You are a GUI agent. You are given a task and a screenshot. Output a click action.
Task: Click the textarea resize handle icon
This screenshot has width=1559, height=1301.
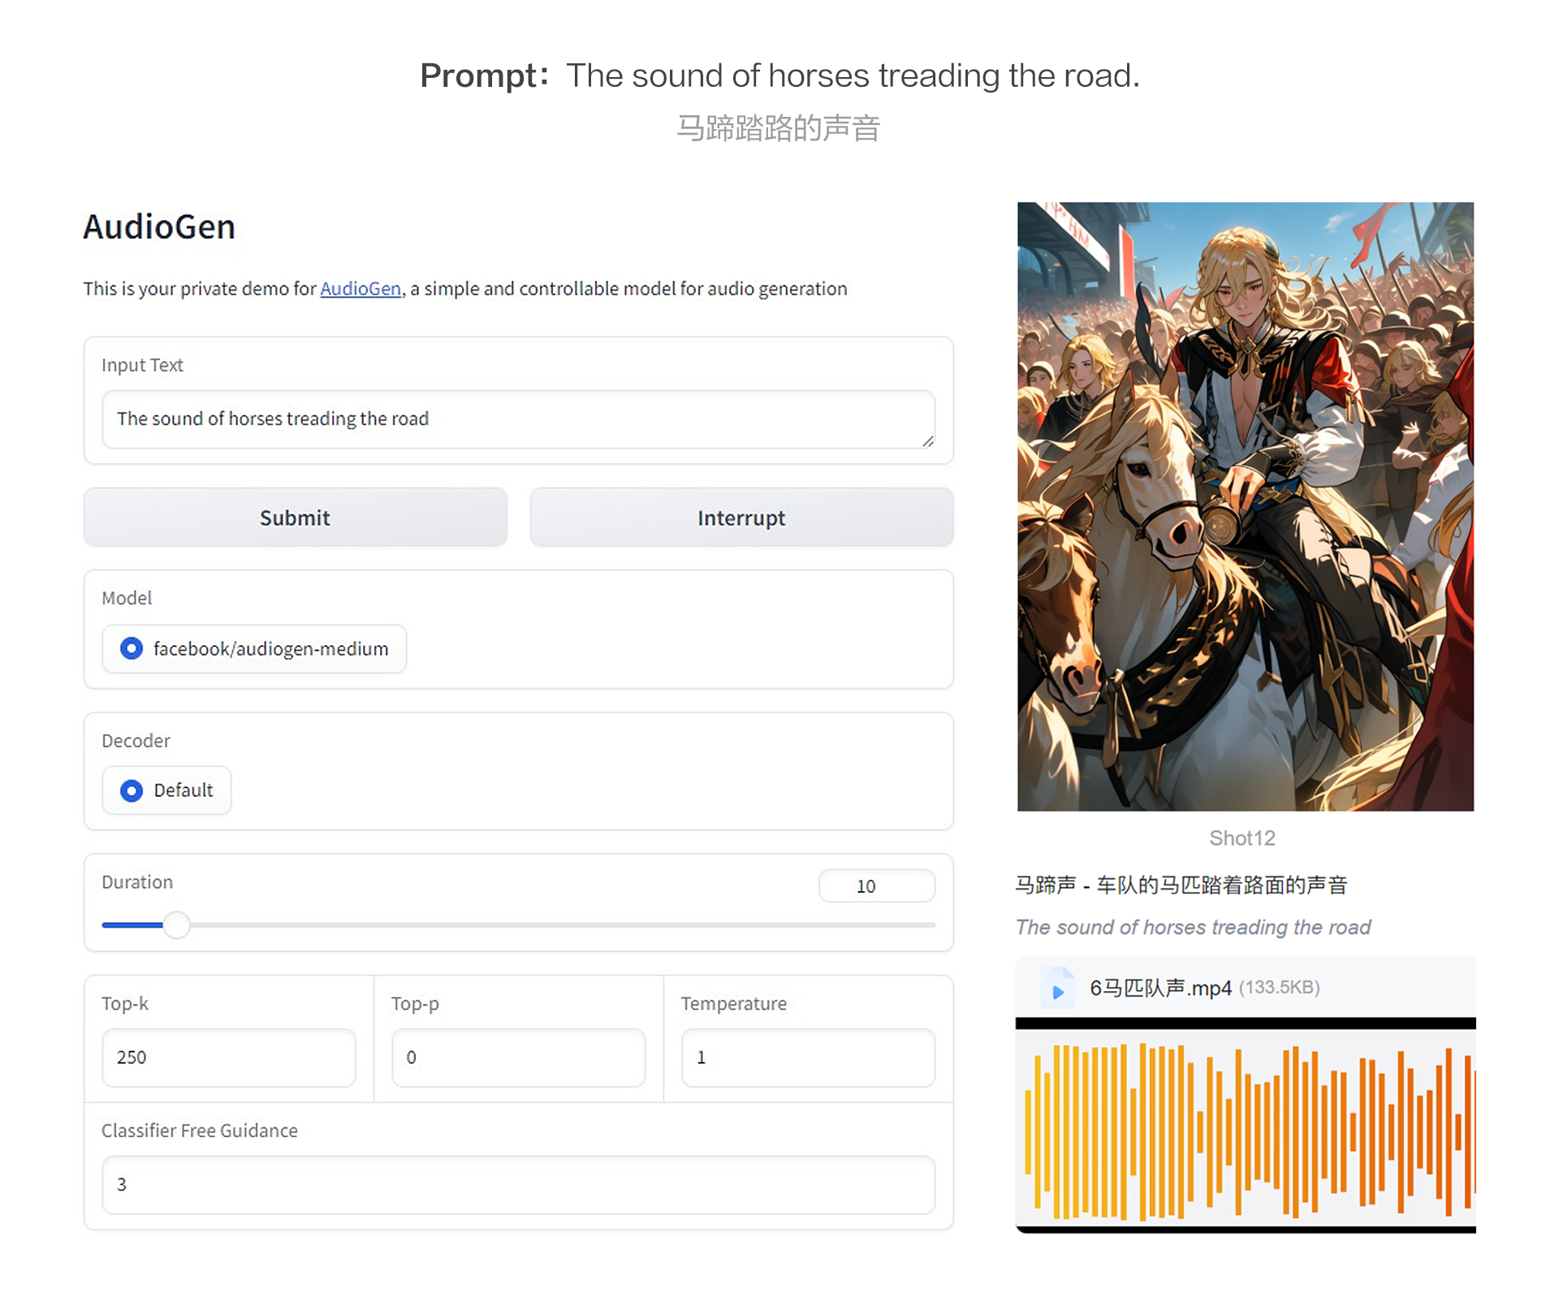coord(927,441)
